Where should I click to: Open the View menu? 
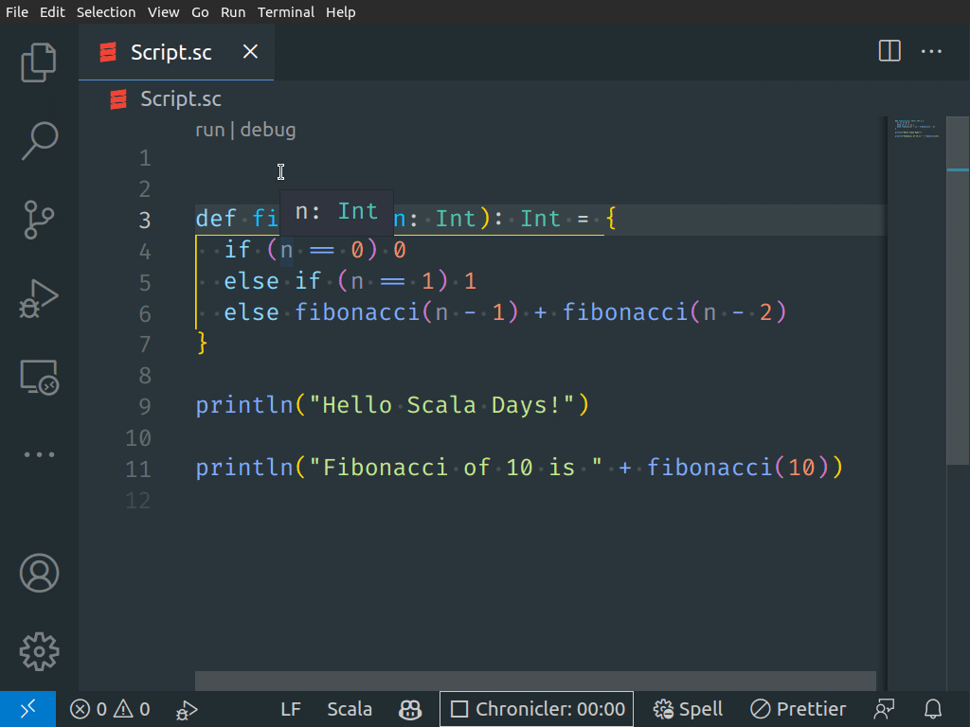point(163,11)
